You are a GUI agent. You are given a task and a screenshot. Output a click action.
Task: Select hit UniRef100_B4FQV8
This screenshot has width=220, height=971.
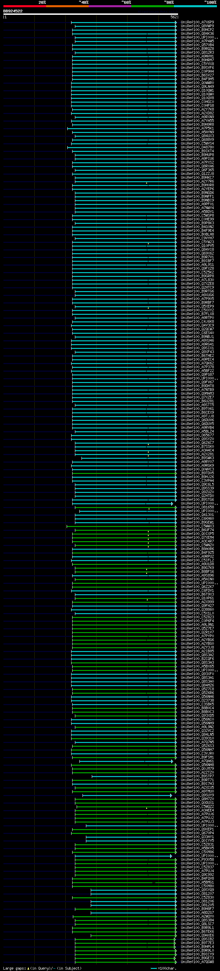(197, 878)
